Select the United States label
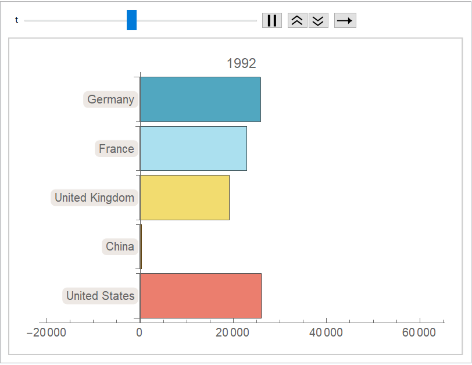This screenshot has height=365, width=472. tap(100, 296)
